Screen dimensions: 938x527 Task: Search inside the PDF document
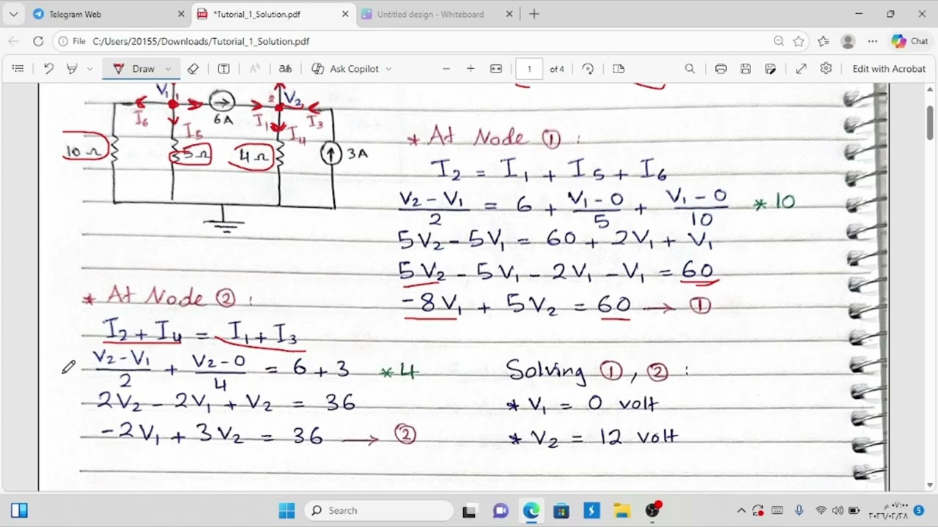click(690, 69)
